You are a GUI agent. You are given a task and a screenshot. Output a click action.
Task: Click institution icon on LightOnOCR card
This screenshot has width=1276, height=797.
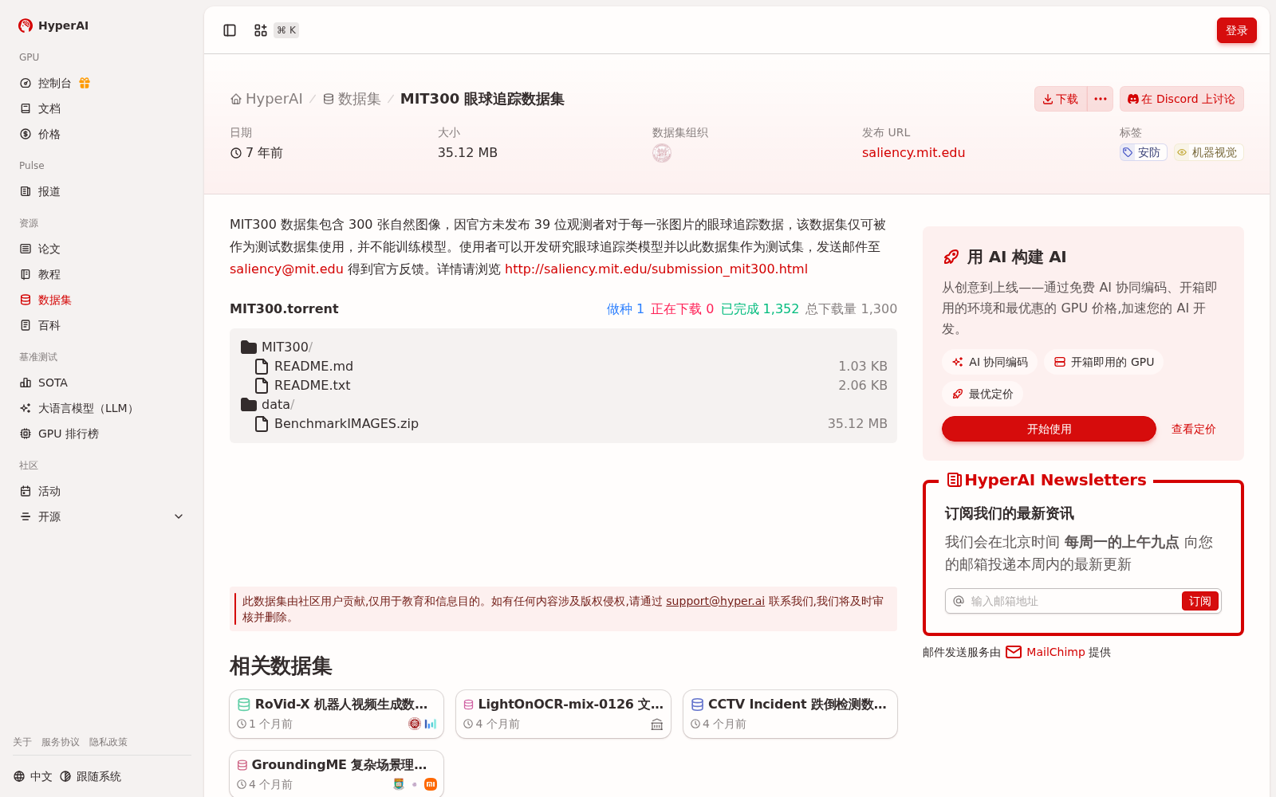coord(657,724)
